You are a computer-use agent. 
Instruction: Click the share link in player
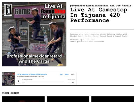[x=66, y=74]
